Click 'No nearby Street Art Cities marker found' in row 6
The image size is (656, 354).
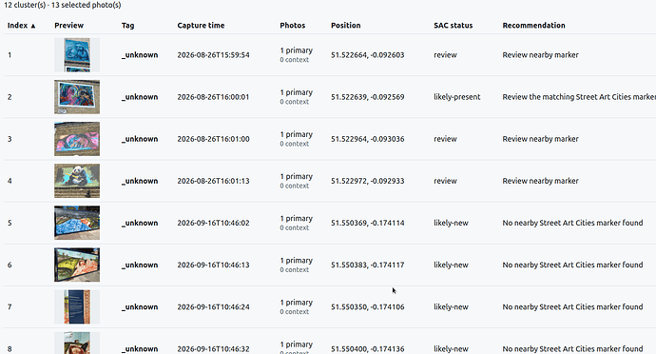coord(572,265)
